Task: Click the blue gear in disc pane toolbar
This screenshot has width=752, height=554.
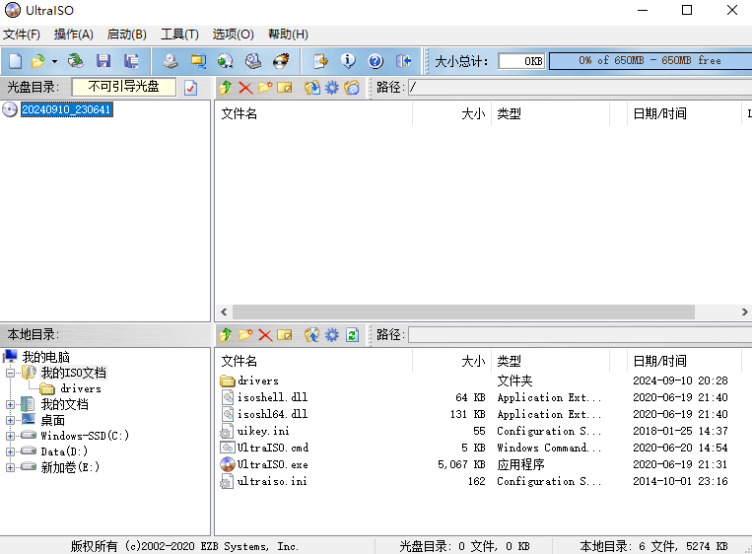Action: [x=331, y=88]
